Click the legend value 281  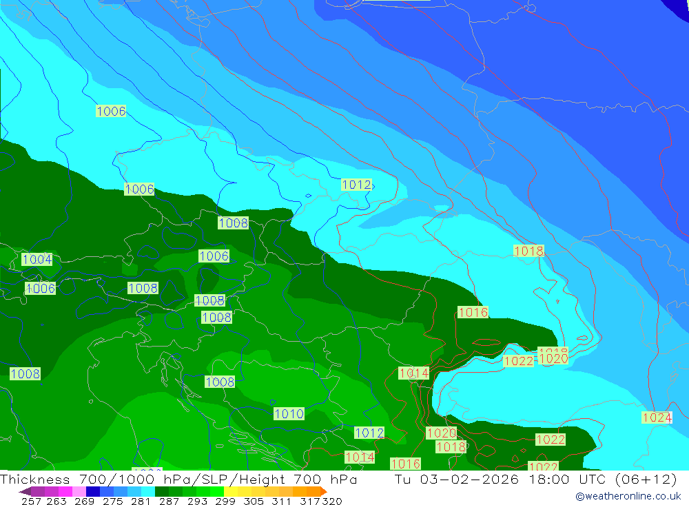coord(141,501)
